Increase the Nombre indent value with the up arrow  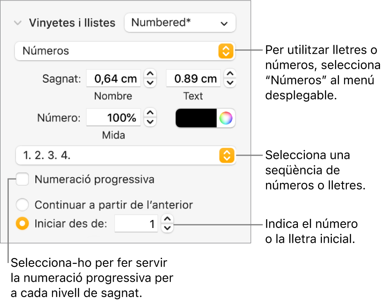(x=150, y=74)
